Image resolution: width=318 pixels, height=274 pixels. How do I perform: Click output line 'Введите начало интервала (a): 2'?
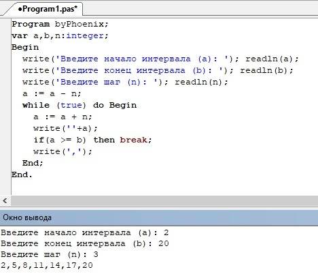[85, 232]
